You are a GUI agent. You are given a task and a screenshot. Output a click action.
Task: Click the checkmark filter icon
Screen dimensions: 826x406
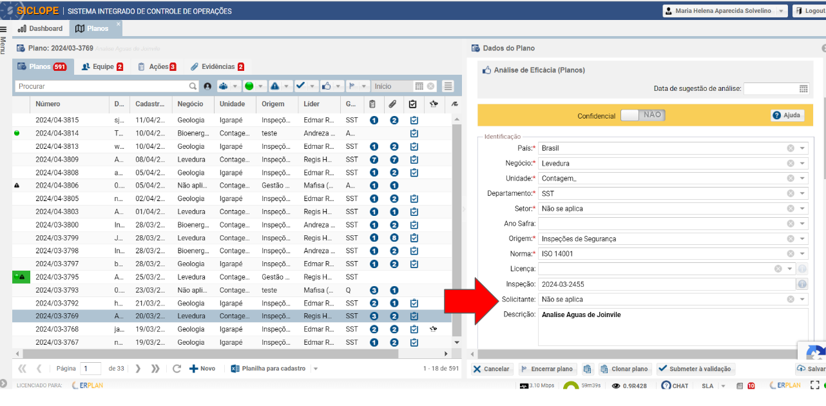click(x=300, y=86)
